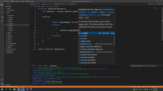This screenshot has height=91, width=163.
Task: Click the Selector breadcrumb symbol
Action: (56, 6)
